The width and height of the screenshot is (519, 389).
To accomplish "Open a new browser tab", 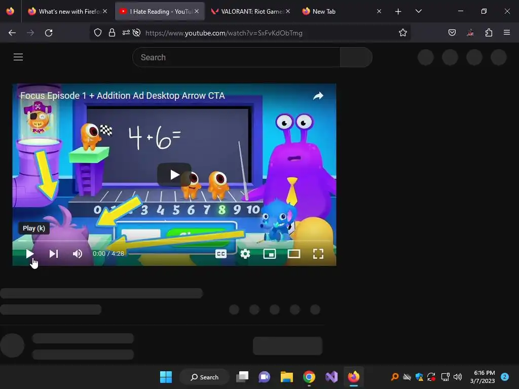I will click(x=398, y=12).
